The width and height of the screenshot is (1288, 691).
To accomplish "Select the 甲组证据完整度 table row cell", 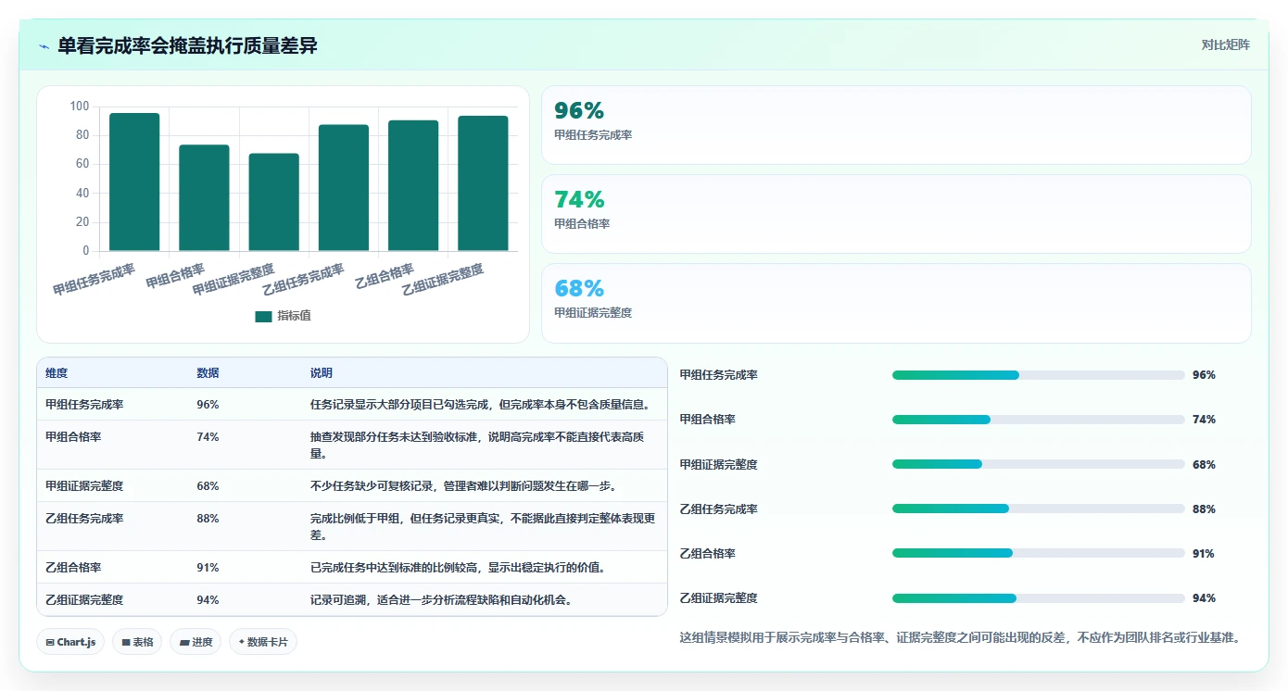I will [x=84, y=486].
